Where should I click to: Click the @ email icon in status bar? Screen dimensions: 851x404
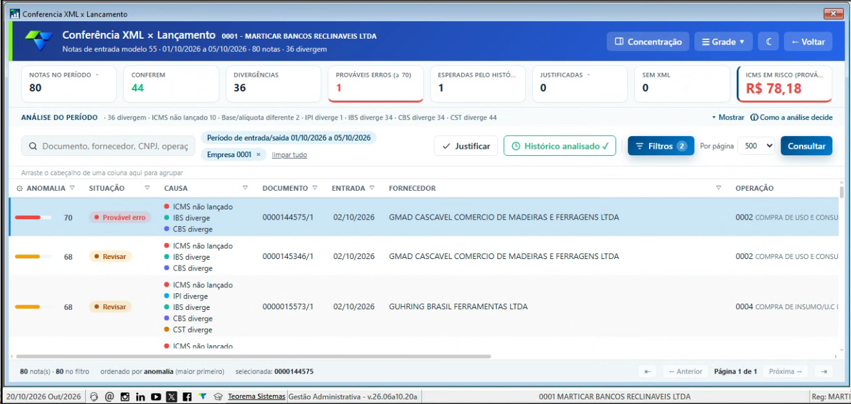click(x=110, y=397)
